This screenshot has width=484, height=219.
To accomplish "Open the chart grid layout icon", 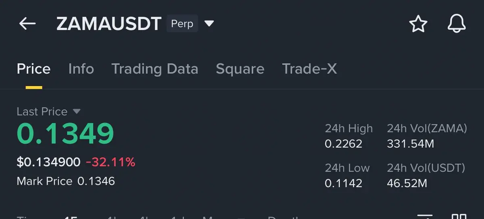I will (459, 216).
